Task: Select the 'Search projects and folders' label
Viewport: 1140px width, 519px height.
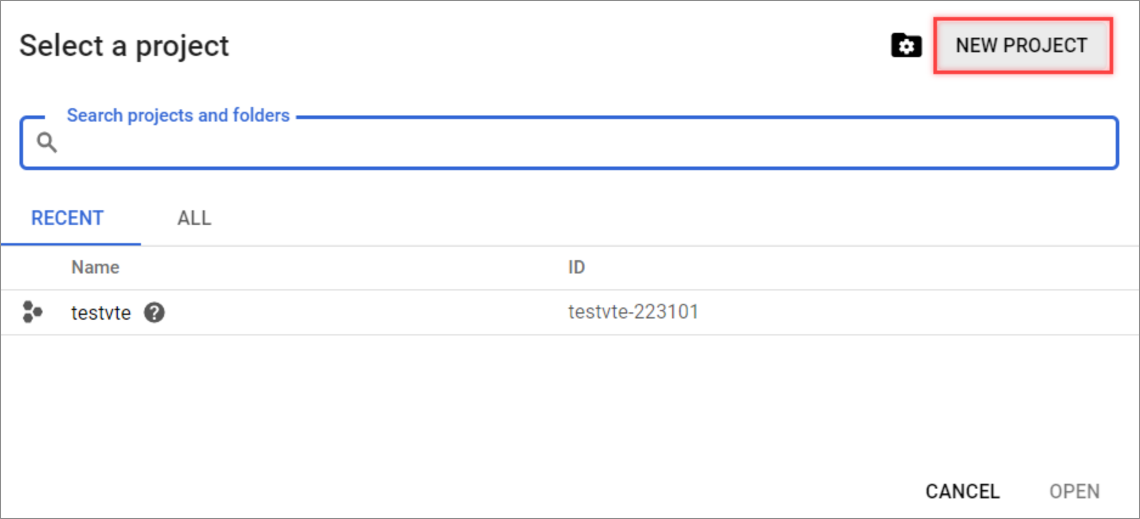Action: click(178, 115)
